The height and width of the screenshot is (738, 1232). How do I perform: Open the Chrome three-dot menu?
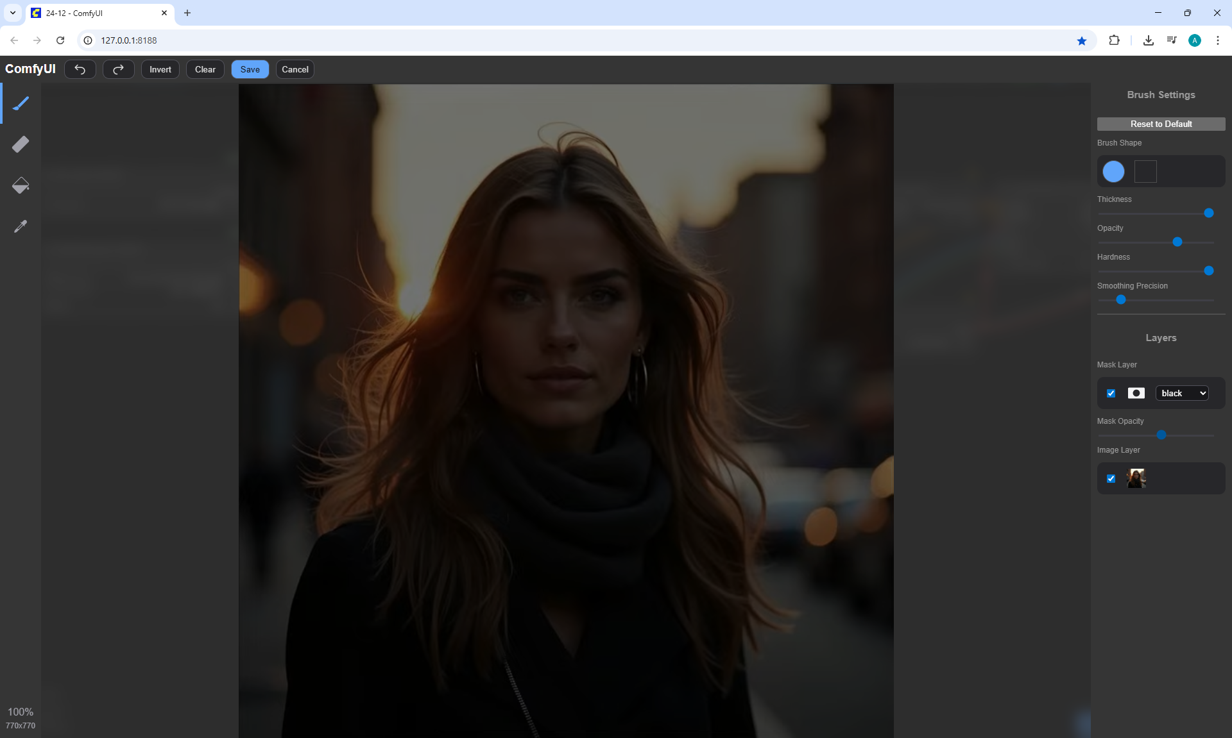[1217, 40]
